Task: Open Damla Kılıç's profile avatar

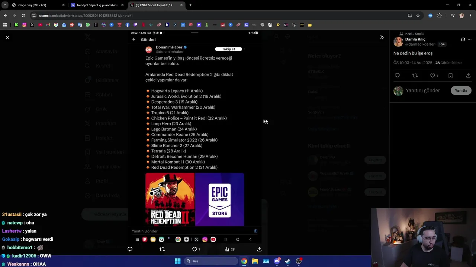Action: (x=398, y=42)
